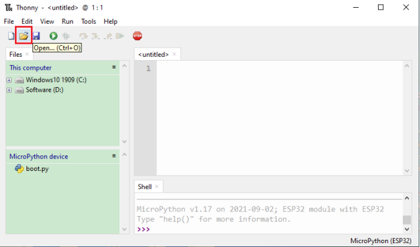
Task: Click up arrow of This computer scrollbar
Action: pyautogui.click(x=124, y=66)
